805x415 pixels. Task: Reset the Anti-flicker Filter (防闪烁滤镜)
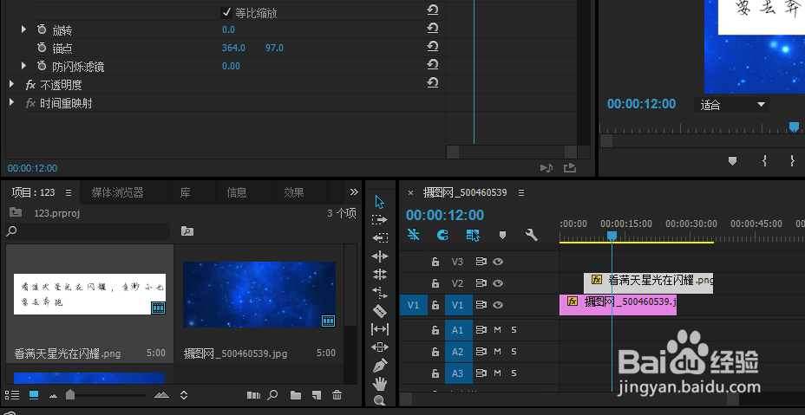[432, 65]
